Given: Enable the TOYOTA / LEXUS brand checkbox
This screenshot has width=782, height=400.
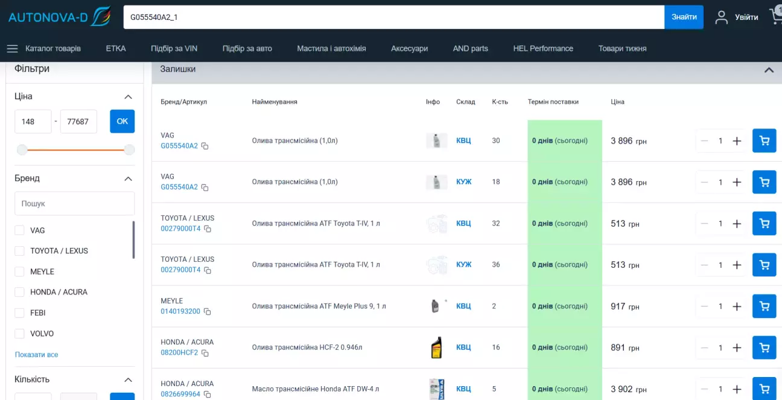Looking at the screenshot, I should tap(19, 251).
